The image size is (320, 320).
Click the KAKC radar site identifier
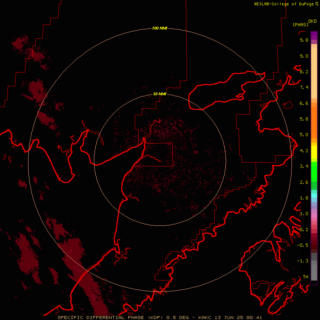click(x=205, y=318)
